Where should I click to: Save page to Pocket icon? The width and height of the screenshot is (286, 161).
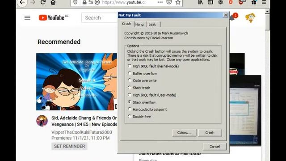169,2
